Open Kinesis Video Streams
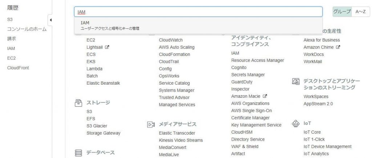The image size is (372, 158). [181, 140]
